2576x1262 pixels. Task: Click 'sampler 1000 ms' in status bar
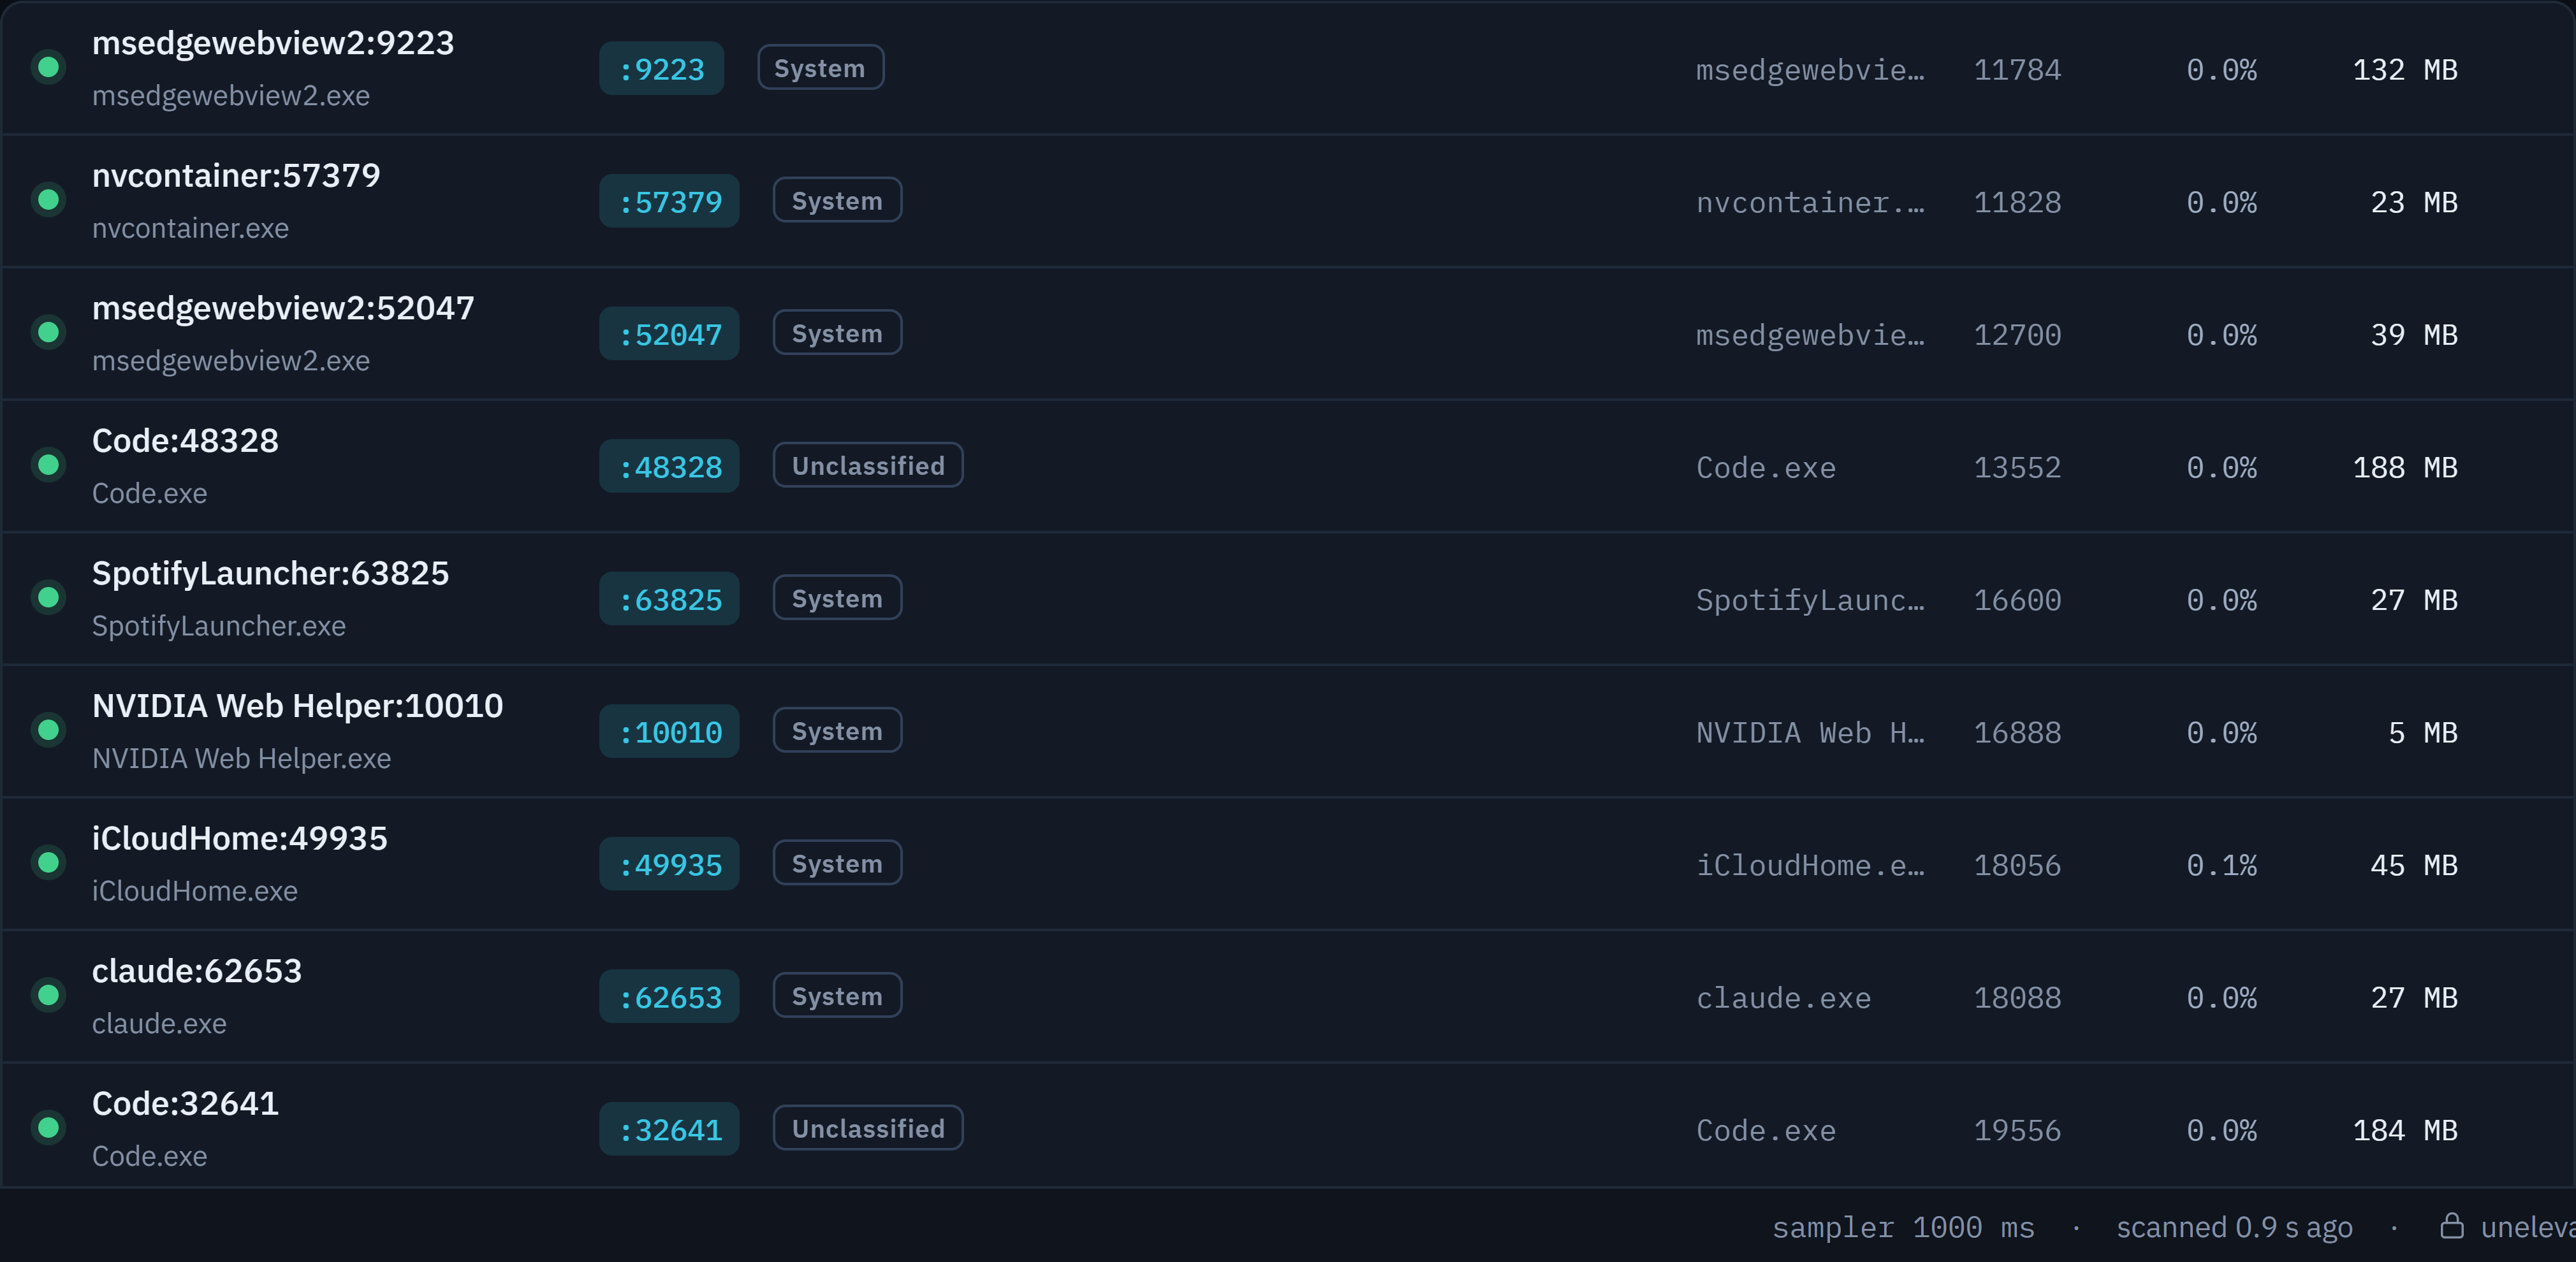pos(1903,1227)
